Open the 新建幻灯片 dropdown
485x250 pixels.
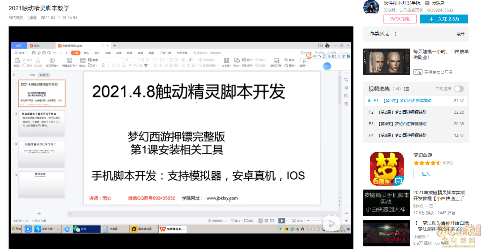pos(69,65)
